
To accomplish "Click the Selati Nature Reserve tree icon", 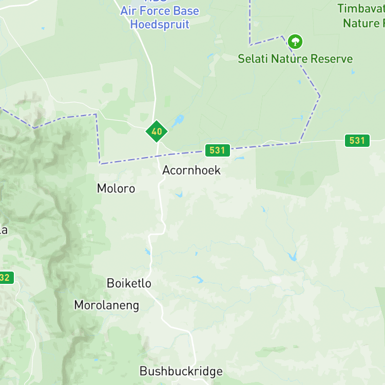I will pos(295,42).
